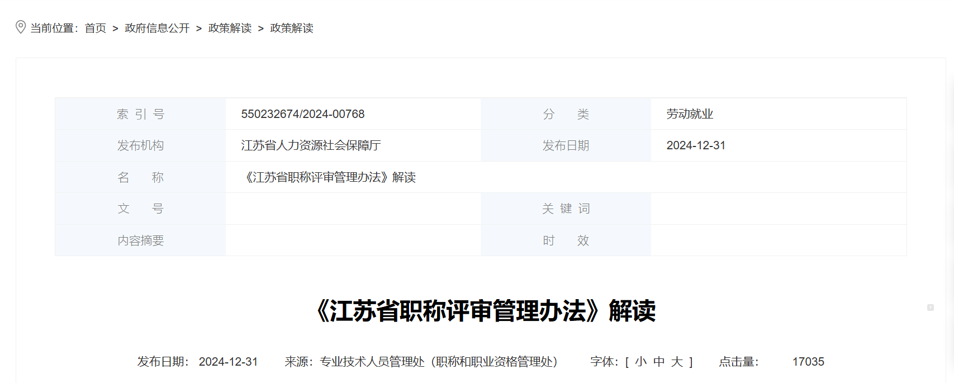Click the location pin icon beside 当前位置
The image size is (954, 383).
tap(21, 27)
